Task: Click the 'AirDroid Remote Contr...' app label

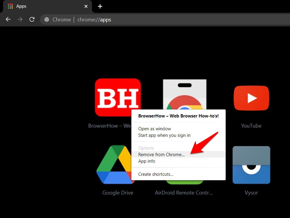Action: [x=184, y=193]
